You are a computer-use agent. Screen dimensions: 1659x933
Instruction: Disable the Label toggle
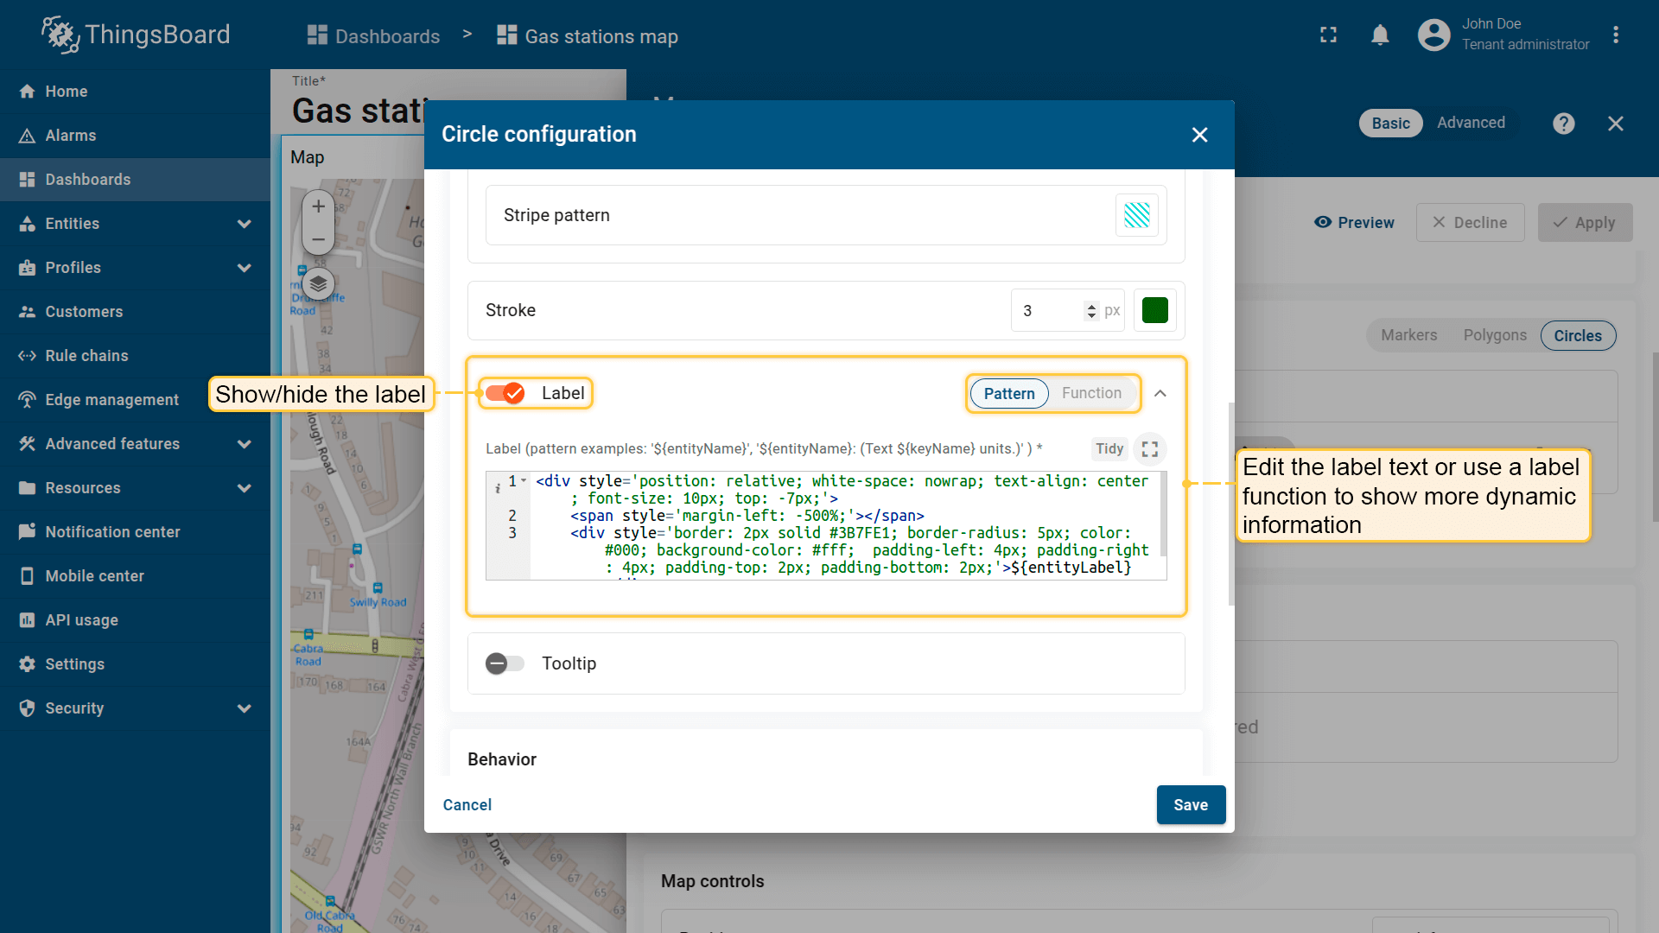pyautogui.click(x=505, y=394)
